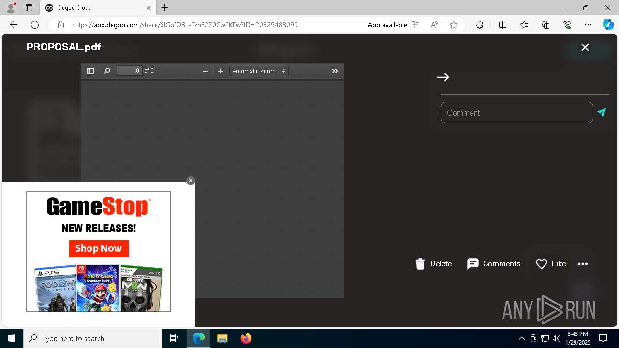Send the comment with paper plane icon
The width and height of the screenshot is (619, 348).
point(602,113)
